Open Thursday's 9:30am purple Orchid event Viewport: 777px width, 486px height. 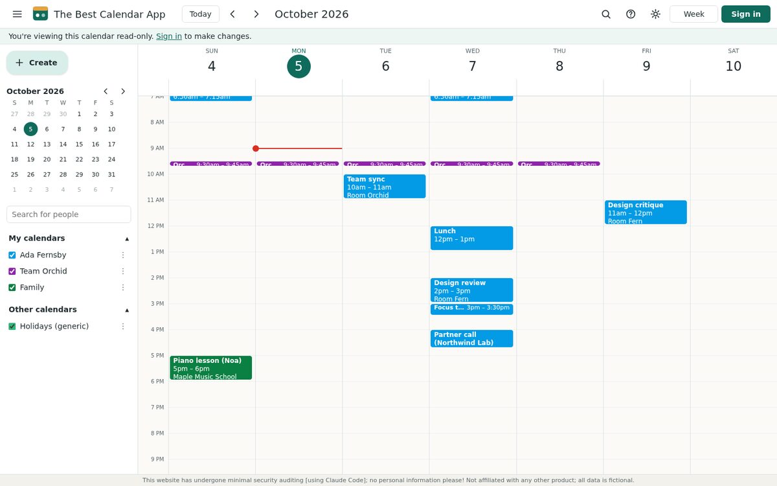click(559, 164)
